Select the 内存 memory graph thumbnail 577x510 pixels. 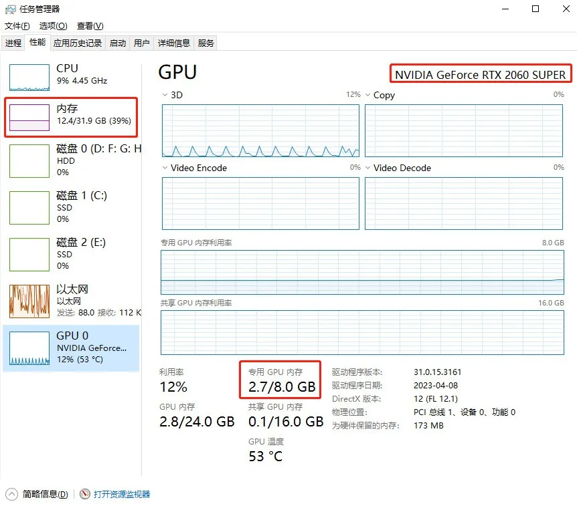pyautogui.click(x=29, y=117)
